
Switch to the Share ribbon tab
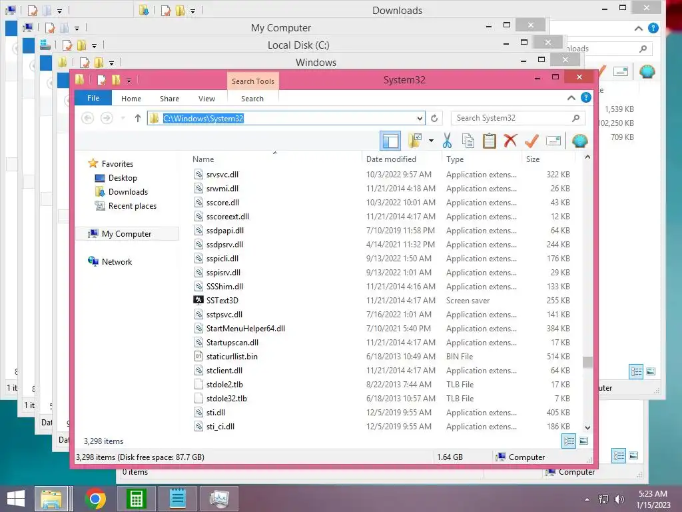coord(169,99)
